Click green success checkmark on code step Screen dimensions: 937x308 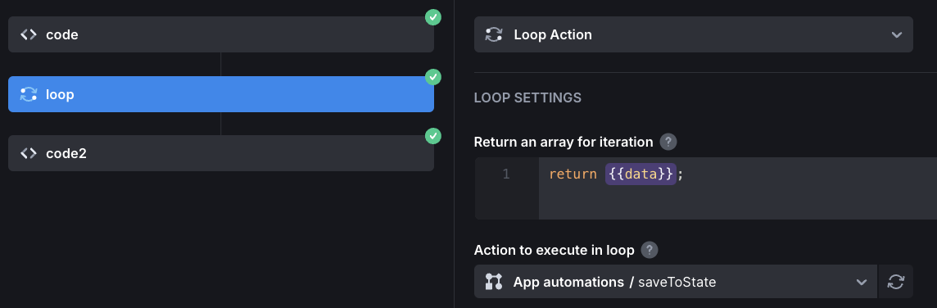[433, 17]
